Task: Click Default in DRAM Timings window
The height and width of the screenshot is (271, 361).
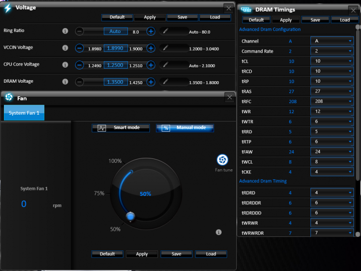Action: [x=256, y=20]
